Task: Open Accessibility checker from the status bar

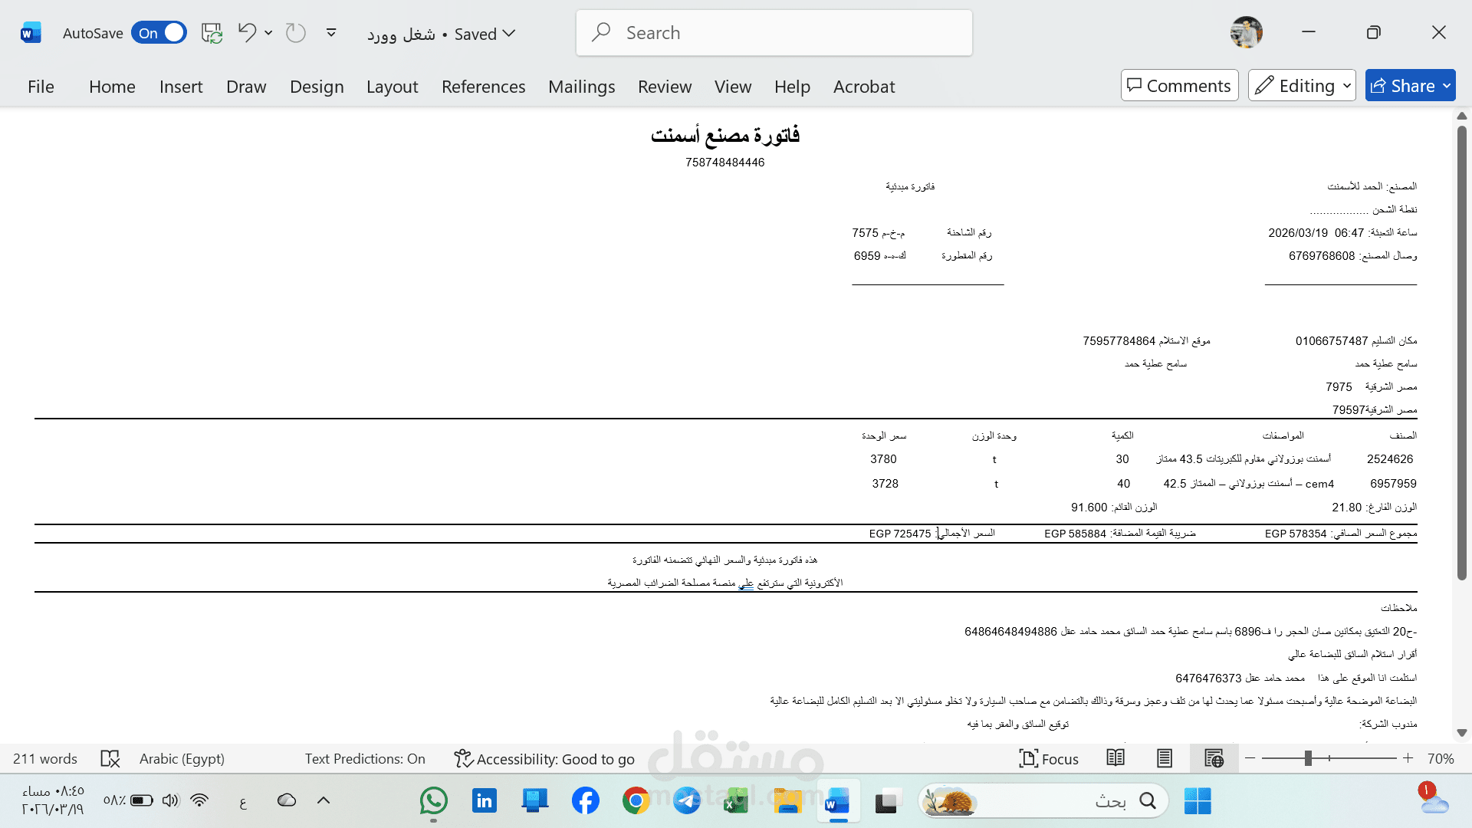Action: 544,758
